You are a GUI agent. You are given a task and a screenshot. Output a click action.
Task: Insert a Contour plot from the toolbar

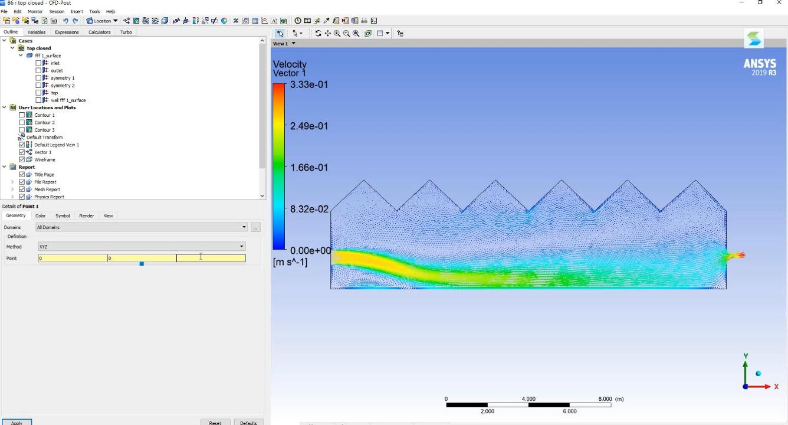click(136, 21)
